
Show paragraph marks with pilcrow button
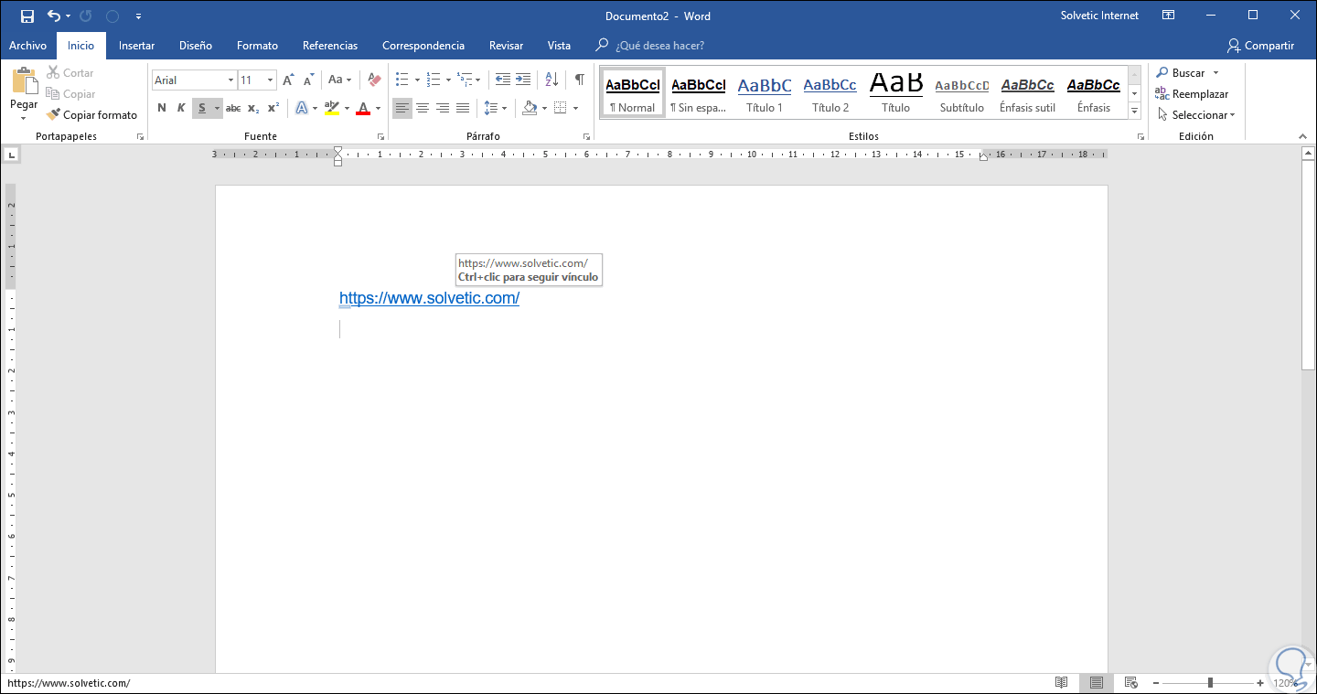(x=579, y=80)
